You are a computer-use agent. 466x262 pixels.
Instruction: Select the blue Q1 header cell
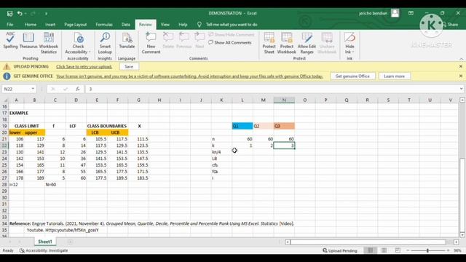(x=242, y=126)
